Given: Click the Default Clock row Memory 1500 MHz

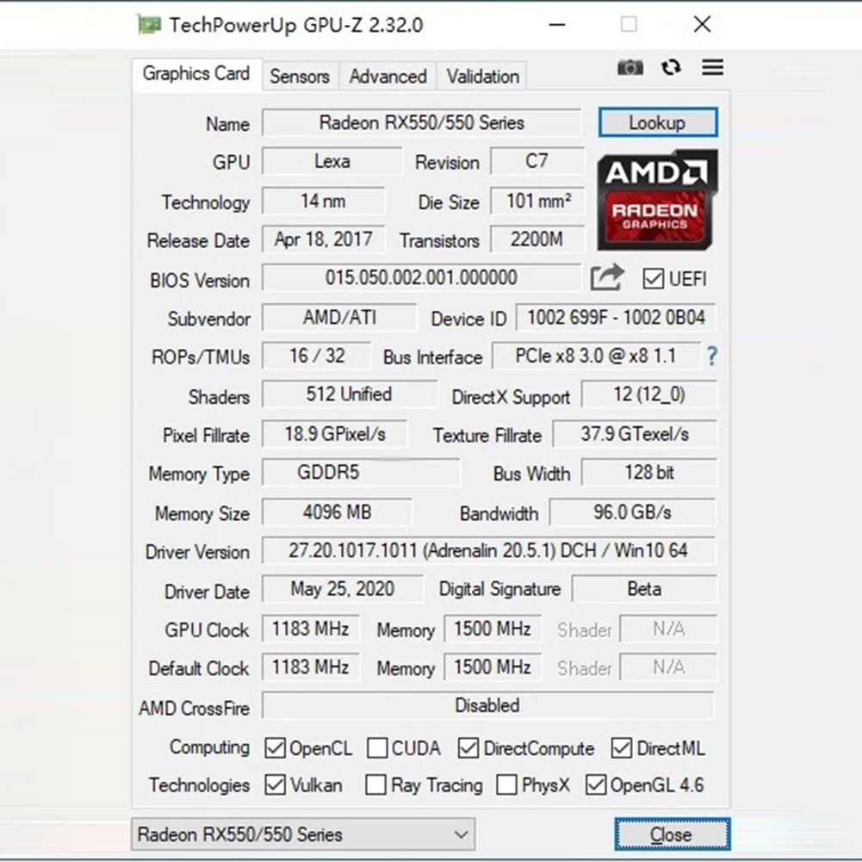Looking at the screenshot, I should point(493,667).
